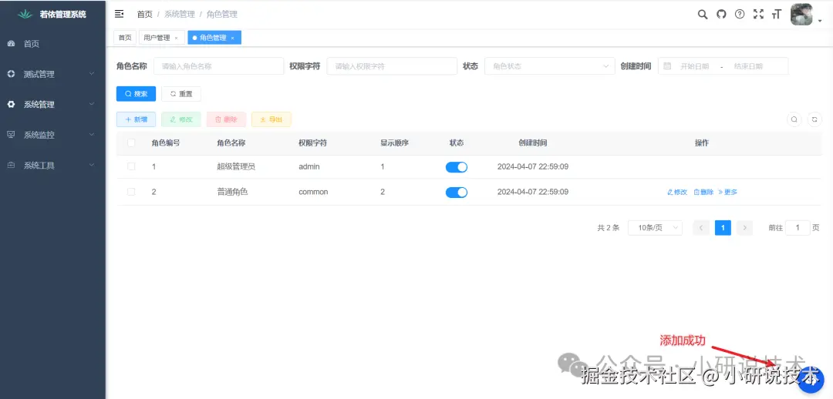Click the 测试管理 sidebar icon
This screenshot has height=399, width=833.
tap(11, 74)
